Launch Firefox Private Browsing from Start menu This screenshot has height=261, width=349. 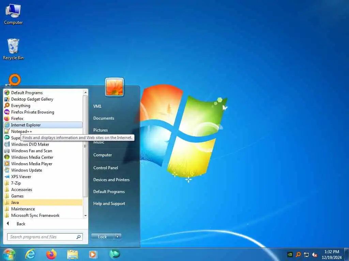click(43, 112)
